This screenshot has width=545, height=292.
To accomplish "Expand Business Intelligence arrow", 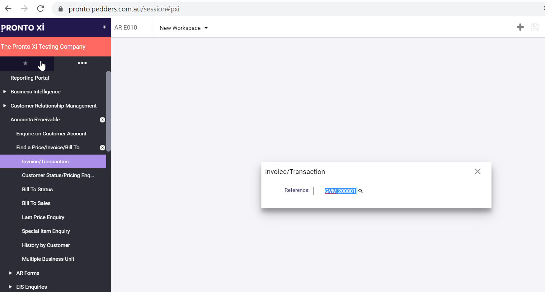I will [5, 91].
